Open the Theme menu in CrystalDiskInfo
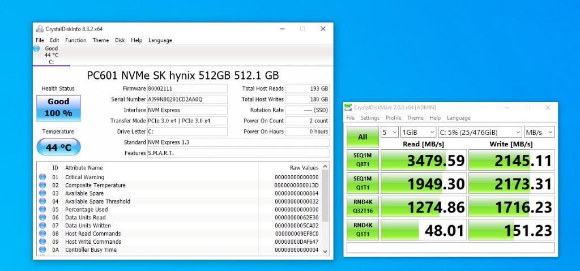The width and height of the screenshot is (580, 271). click(x=101, y=40)
